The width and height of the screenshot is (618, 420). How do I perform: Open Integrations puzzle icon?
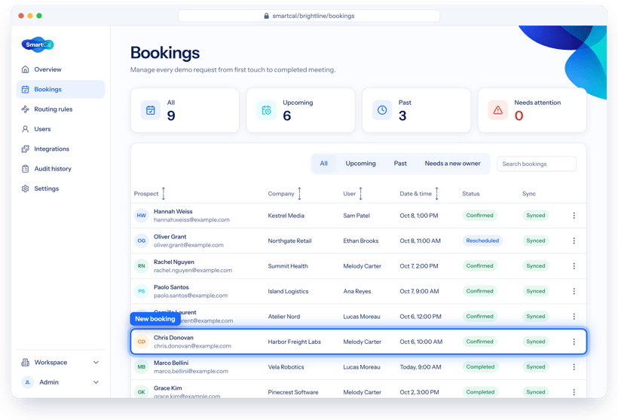coord(25,149)
